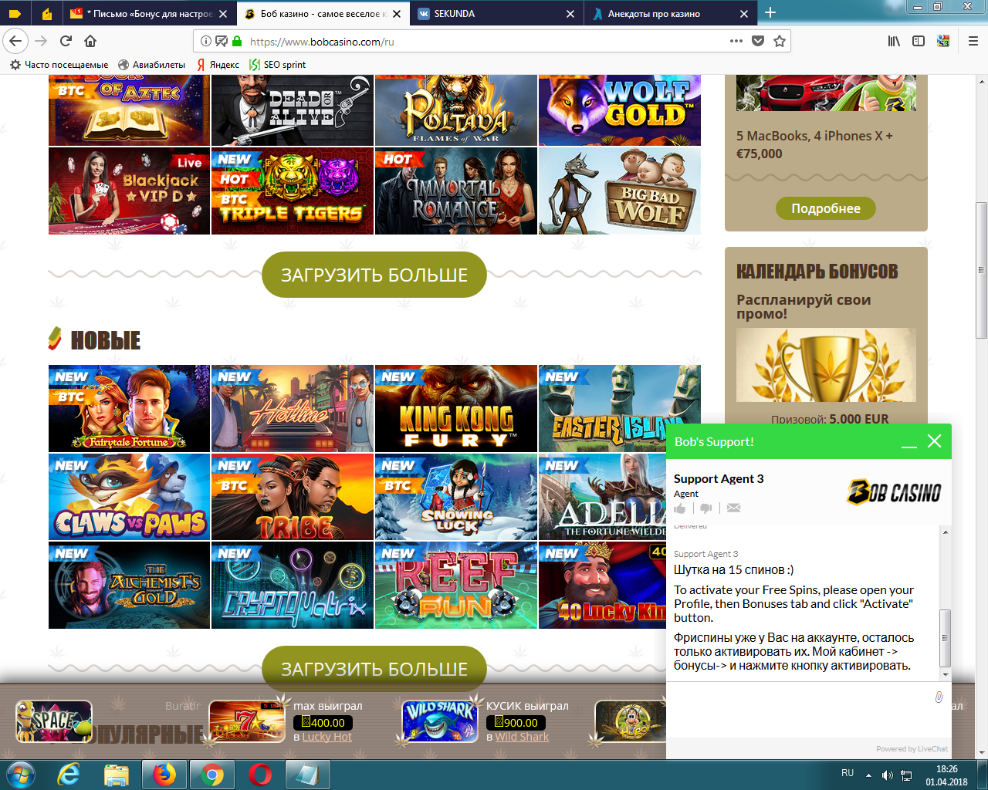988x790 pixels.
Task: Open the Reef Run game
Action: pyautogui.click(x=456, y=585)
